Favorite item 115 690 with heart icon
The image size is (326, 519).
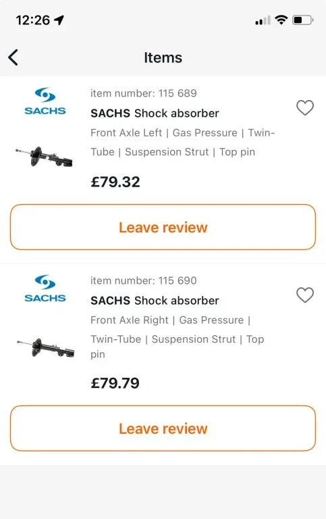pyautogui.click(x=305, y=295)
